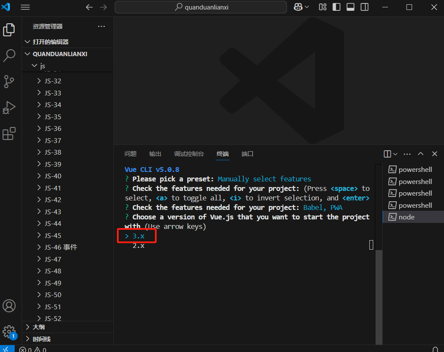Go forward with the right arrow
This screenshot has height=352, width=444.
coord(104,7)
